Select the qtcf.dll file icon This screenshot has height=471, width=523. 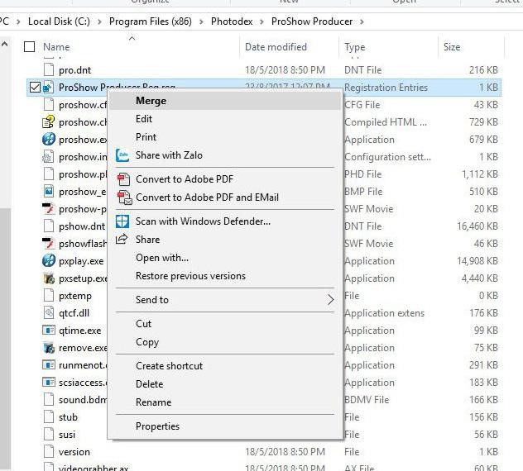pos(49,313)
